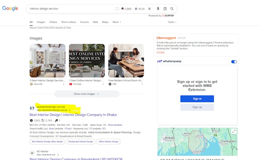Select Best Interior Design office design chip

click(47, 142)
